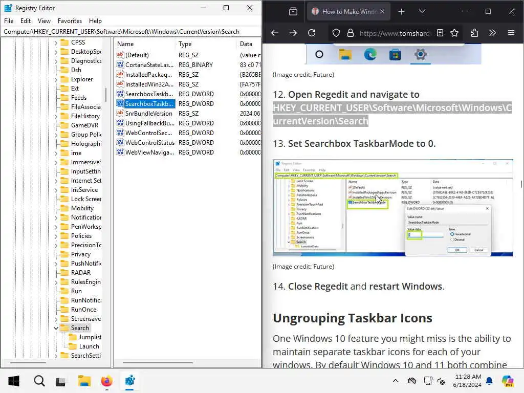Open the Favorites menu in Registry Editor
524x393 pixels.
(70, 20)
